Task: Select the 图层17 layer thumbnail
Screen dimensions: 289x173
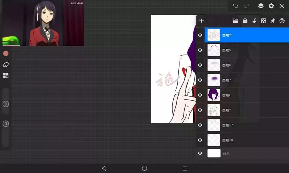Action: [x=214, y=125]
